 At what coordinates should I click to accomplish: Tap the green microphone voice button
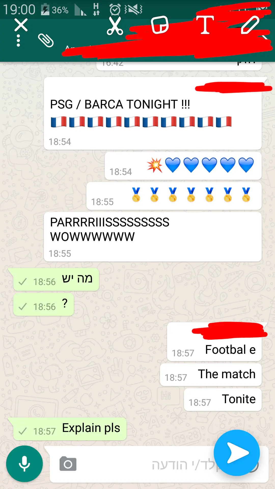click(24, 464)
